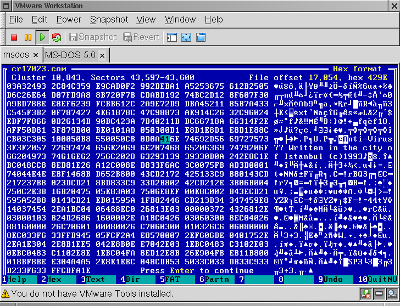Click the VMware Tools warning triangle icon
The width and height of the screenshot is (400, 306).
click(5, 294)
